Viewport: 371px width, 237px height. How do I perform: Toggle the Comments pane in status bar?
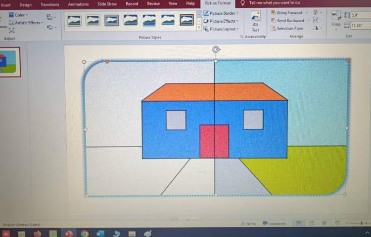[274, 224]
